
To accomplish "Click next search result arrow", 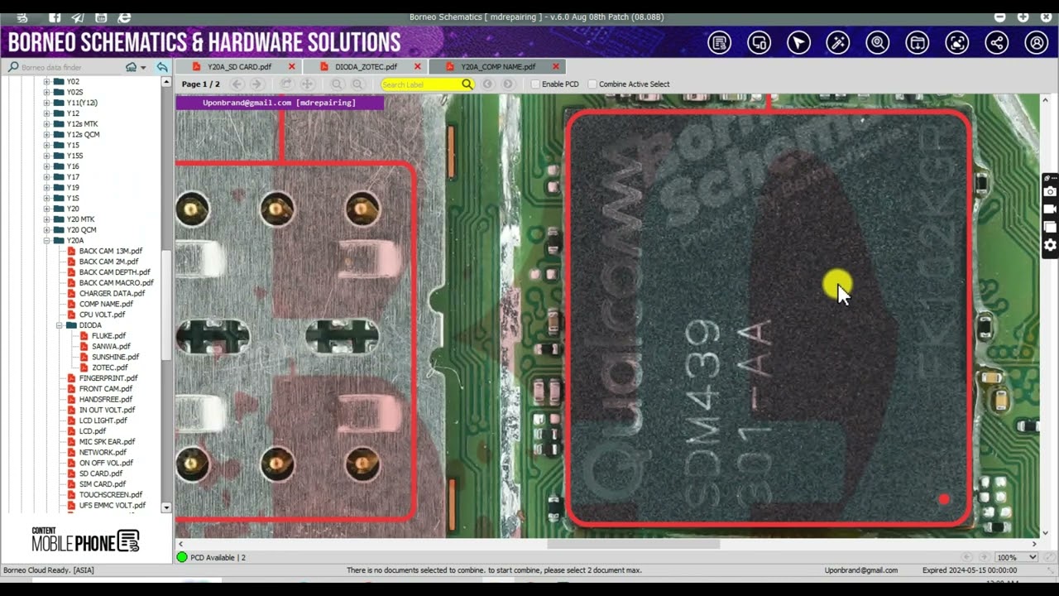I will point(508,84).
